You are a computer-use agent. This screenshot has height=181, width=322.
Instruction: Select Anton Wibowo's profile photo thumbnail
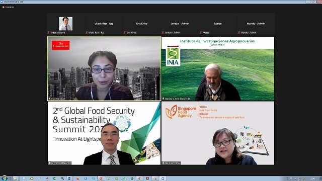(66, 24)
